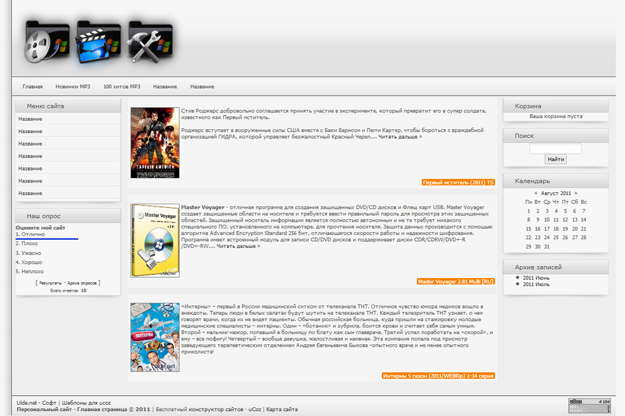Click the Ваша корзина пуста text

pos(556,116)
